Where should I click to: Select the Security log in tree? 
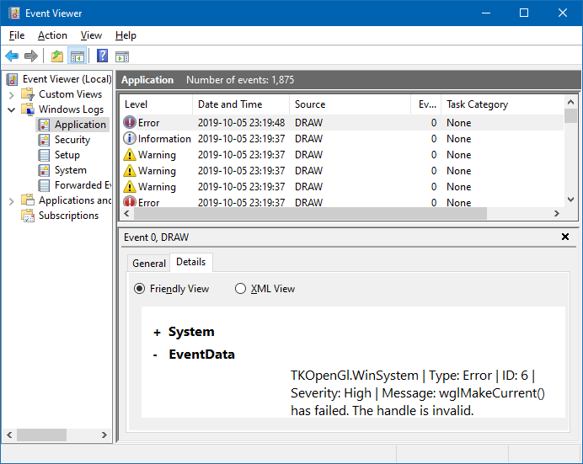[72, 140]
